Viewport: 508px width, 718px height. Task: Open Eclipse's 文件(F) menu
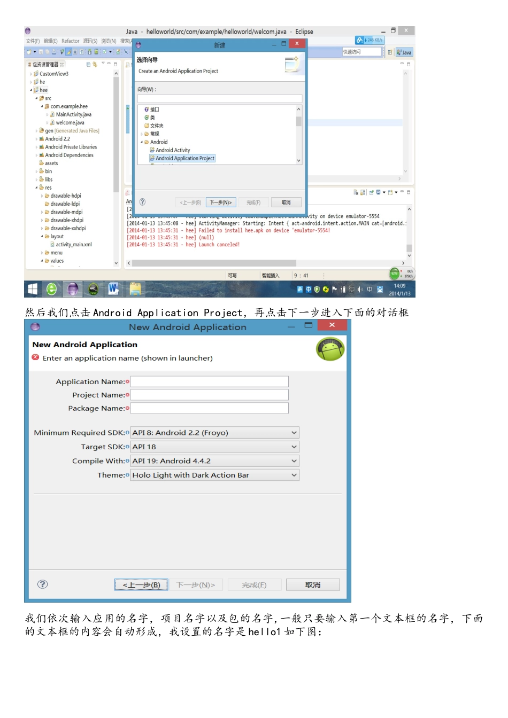(x=33, y=41)
